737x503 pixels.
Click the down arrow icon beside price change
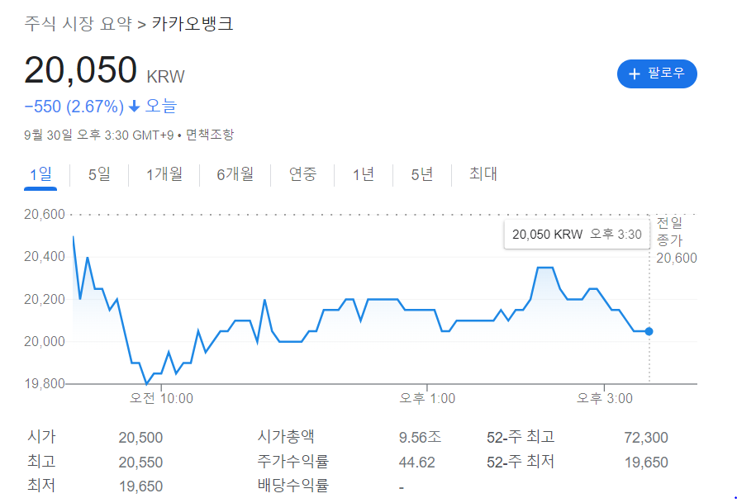pos(135,107)
